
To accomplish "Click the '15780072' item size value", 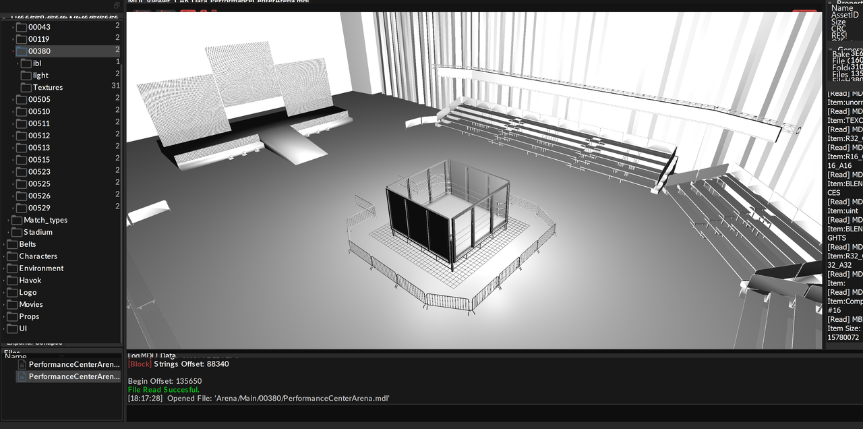I will [843, 337].
